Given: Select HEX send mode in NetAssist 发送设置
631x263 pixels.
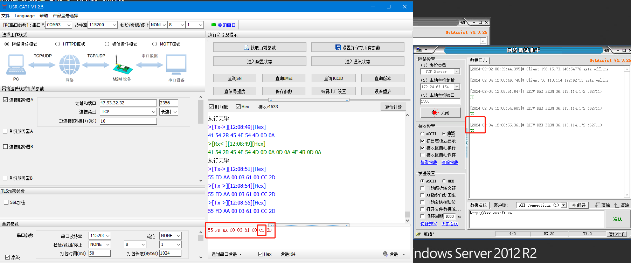Looking at the screenshot, I should tap(444, 181).
